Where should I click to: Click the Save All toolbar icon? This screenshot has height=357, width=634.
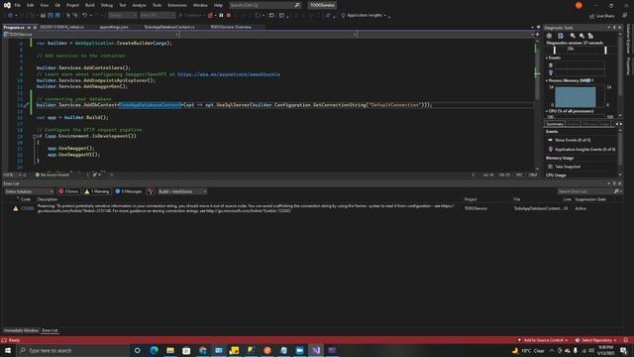tap(57, 16)
